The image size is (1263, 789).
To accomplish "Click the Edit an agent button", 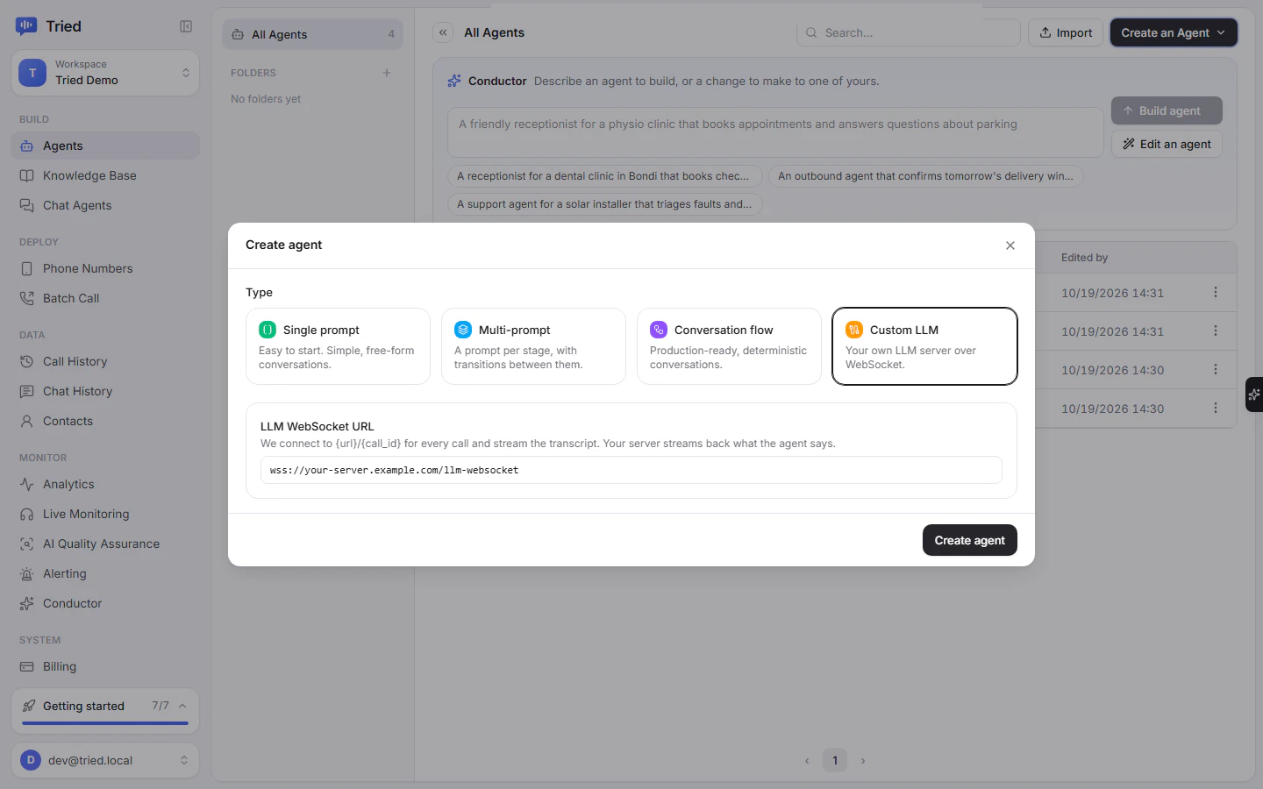I will 1167,144.
